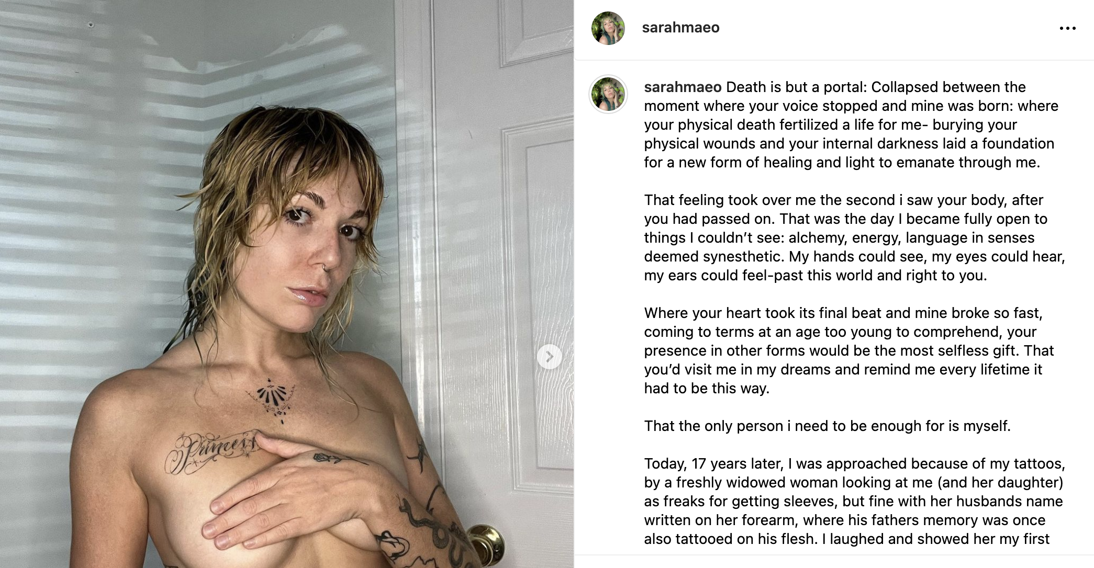Open the sarahmaeo profile from the header username
This screenshot has height=568, width=1094.
coord(680,28)
